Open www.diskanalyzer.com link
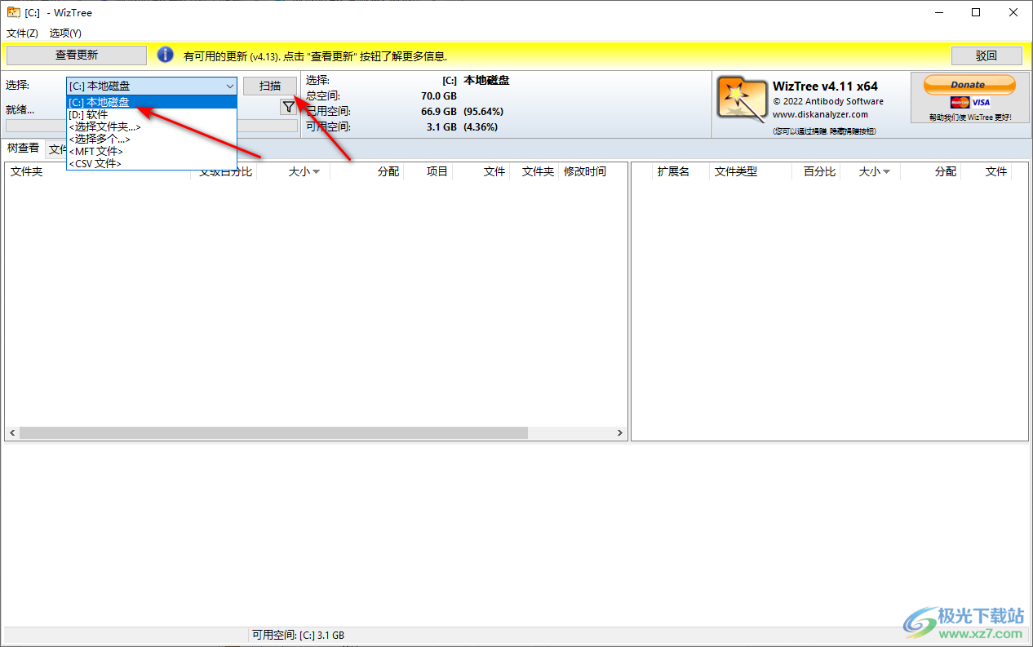This screenshot has width=1033, height=647. click(820, 115)
